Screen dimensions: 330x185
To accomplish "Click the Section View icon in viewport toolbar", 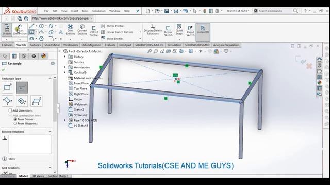I will 169,51.
